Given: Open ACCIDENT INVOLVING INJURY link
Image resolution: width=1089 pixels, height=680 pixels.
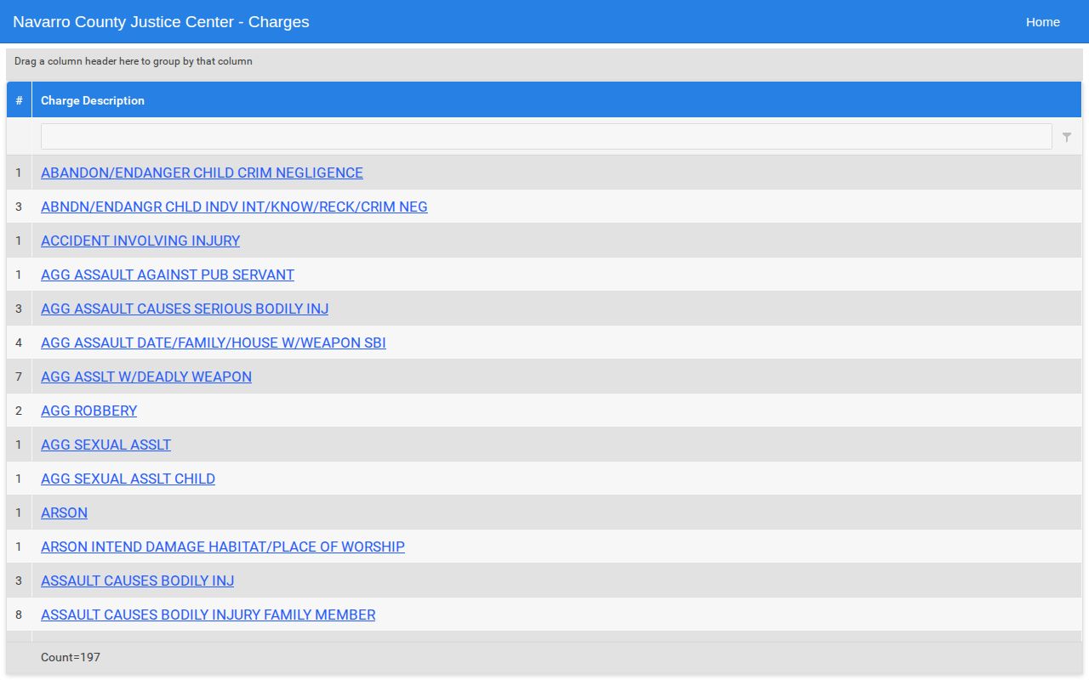Looking at the screenshot, I should [x=140, y=241].
